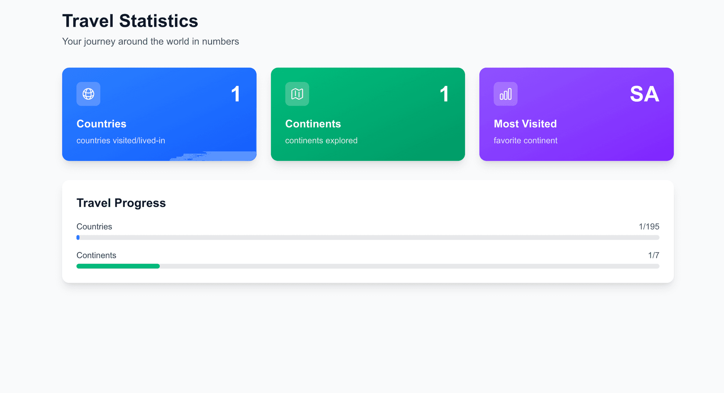The height and width of the screenshot is (393, 724).
Task: Click the number 1 on the blue Countries card
Action: click(x=236, y=94)
